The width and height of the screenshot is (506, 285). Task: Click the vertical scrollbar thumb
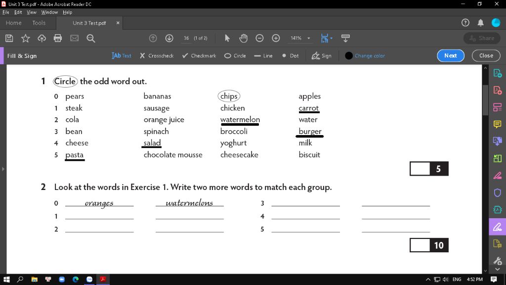485,100
